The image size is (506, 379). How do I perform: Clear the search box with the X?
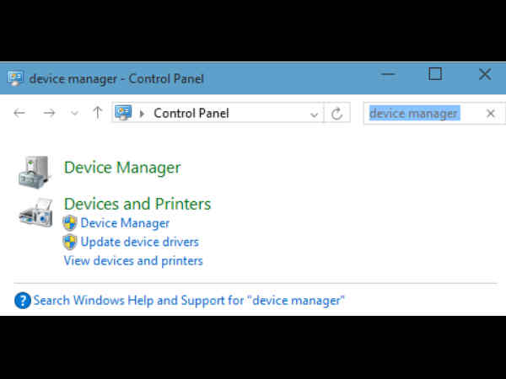[x=491, y=113]
